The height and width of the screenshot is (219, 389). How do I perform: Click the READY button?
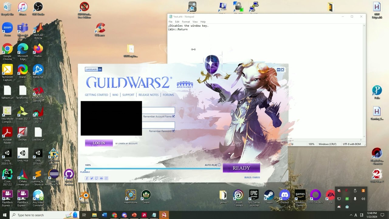click(241, 168)
